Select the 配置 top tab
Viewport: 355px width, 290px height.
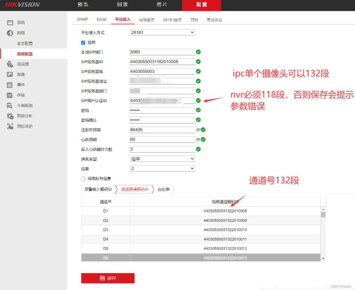[202, 5]
